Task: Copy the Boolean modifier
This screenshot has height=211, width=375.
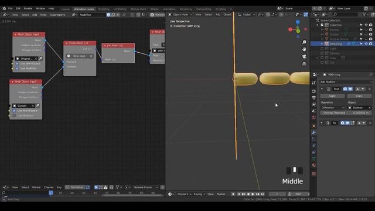Action: tap(359, 96)
